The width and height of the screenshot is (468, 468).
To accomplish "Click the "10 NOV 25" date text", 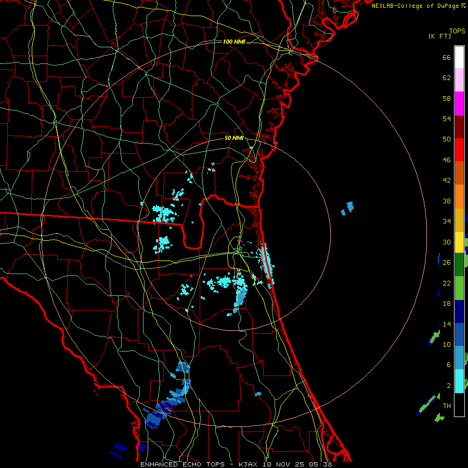I will pos(283,464).
